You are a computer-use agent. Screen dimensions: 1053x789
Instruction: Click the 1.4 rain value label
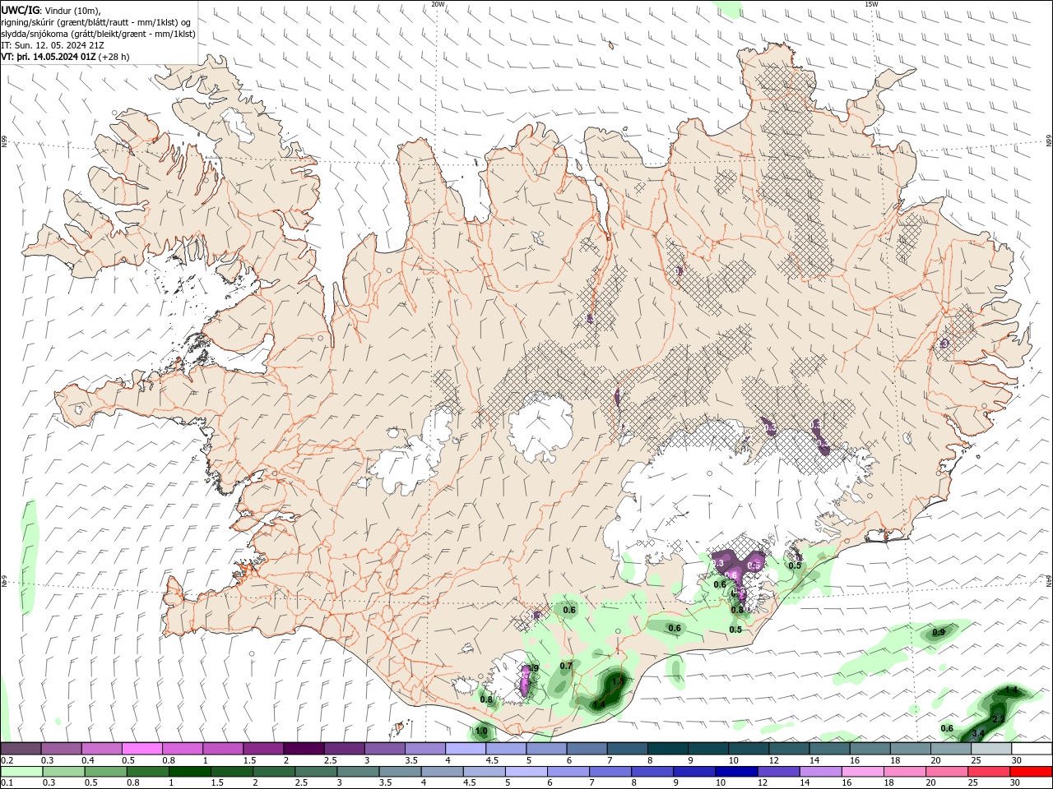pos(599,705)
